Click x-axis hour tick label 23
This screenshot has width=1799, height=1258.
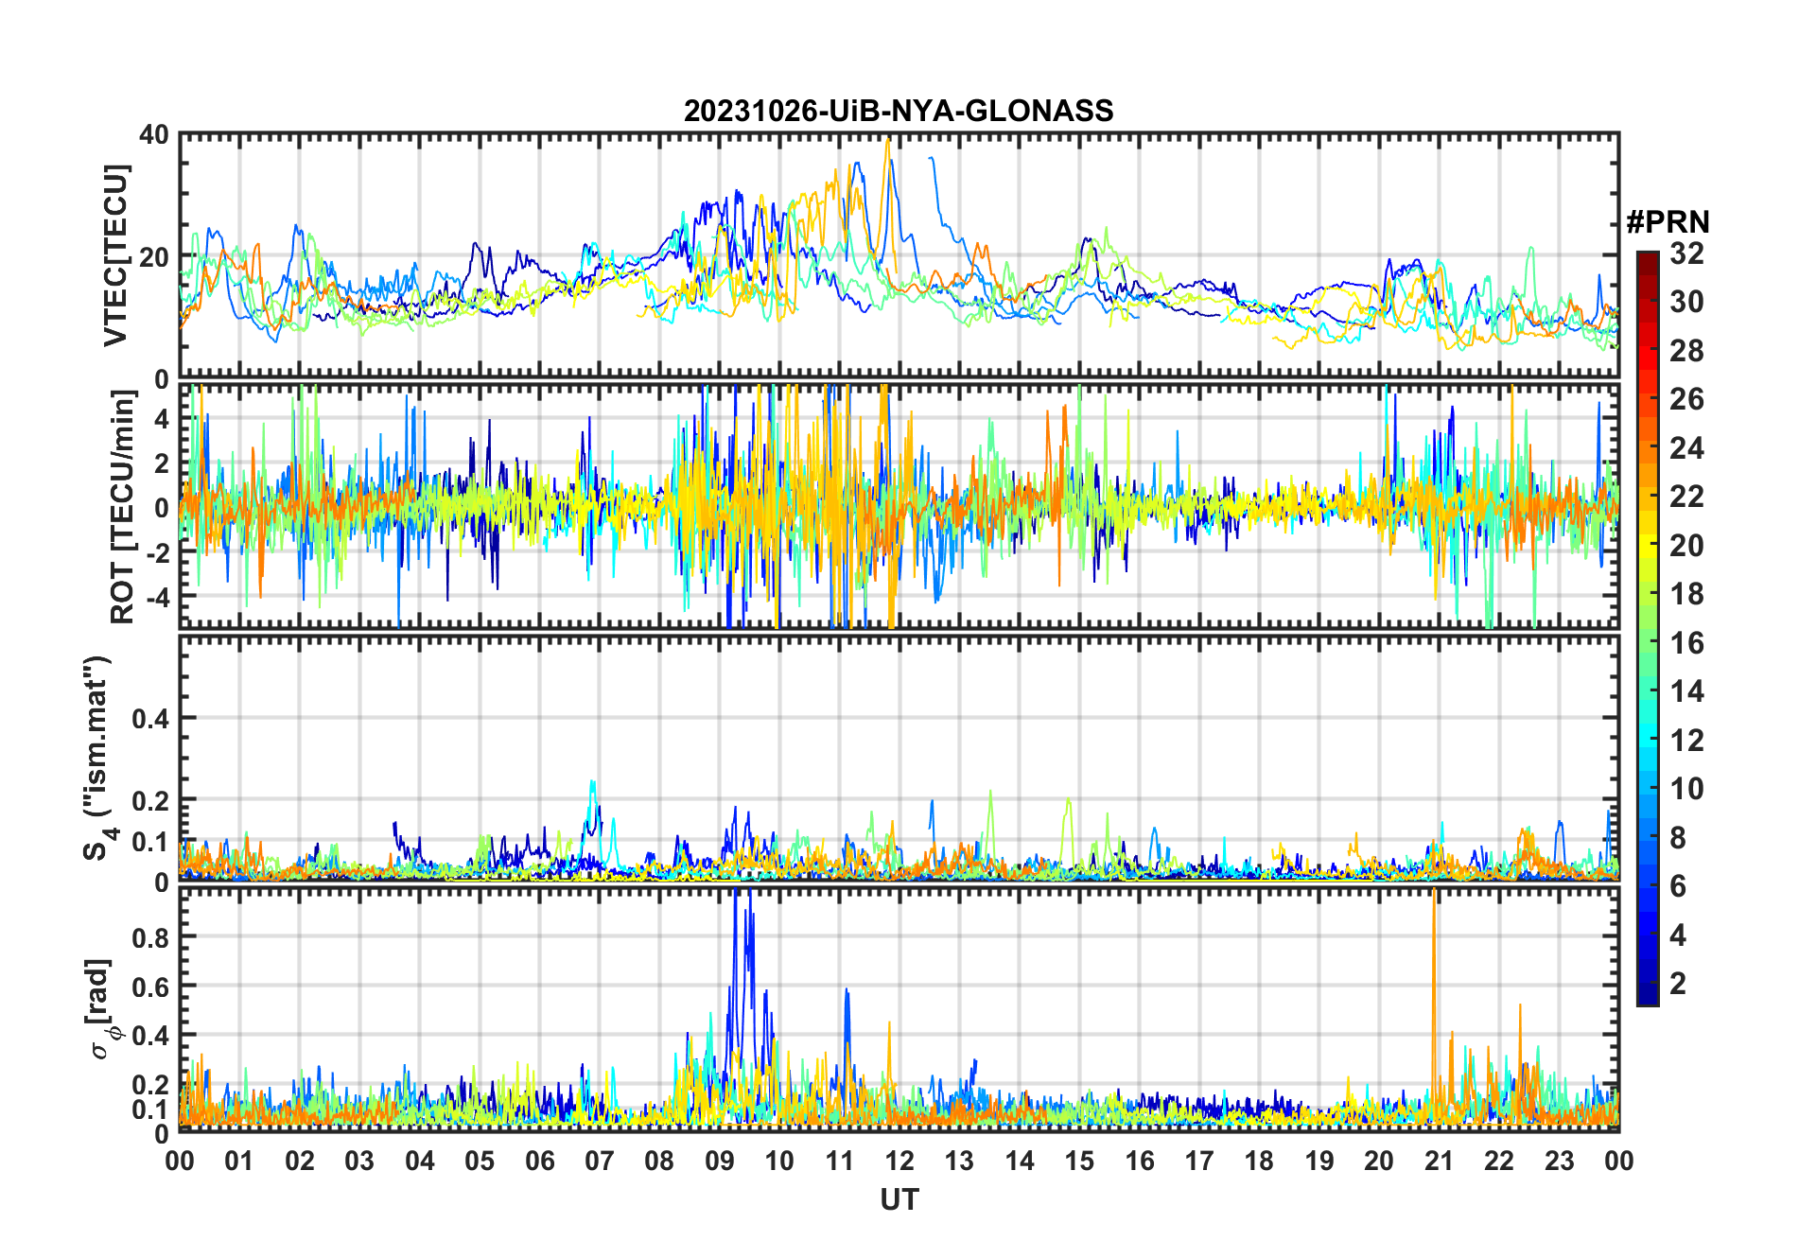click(x=1559, y=1161)
